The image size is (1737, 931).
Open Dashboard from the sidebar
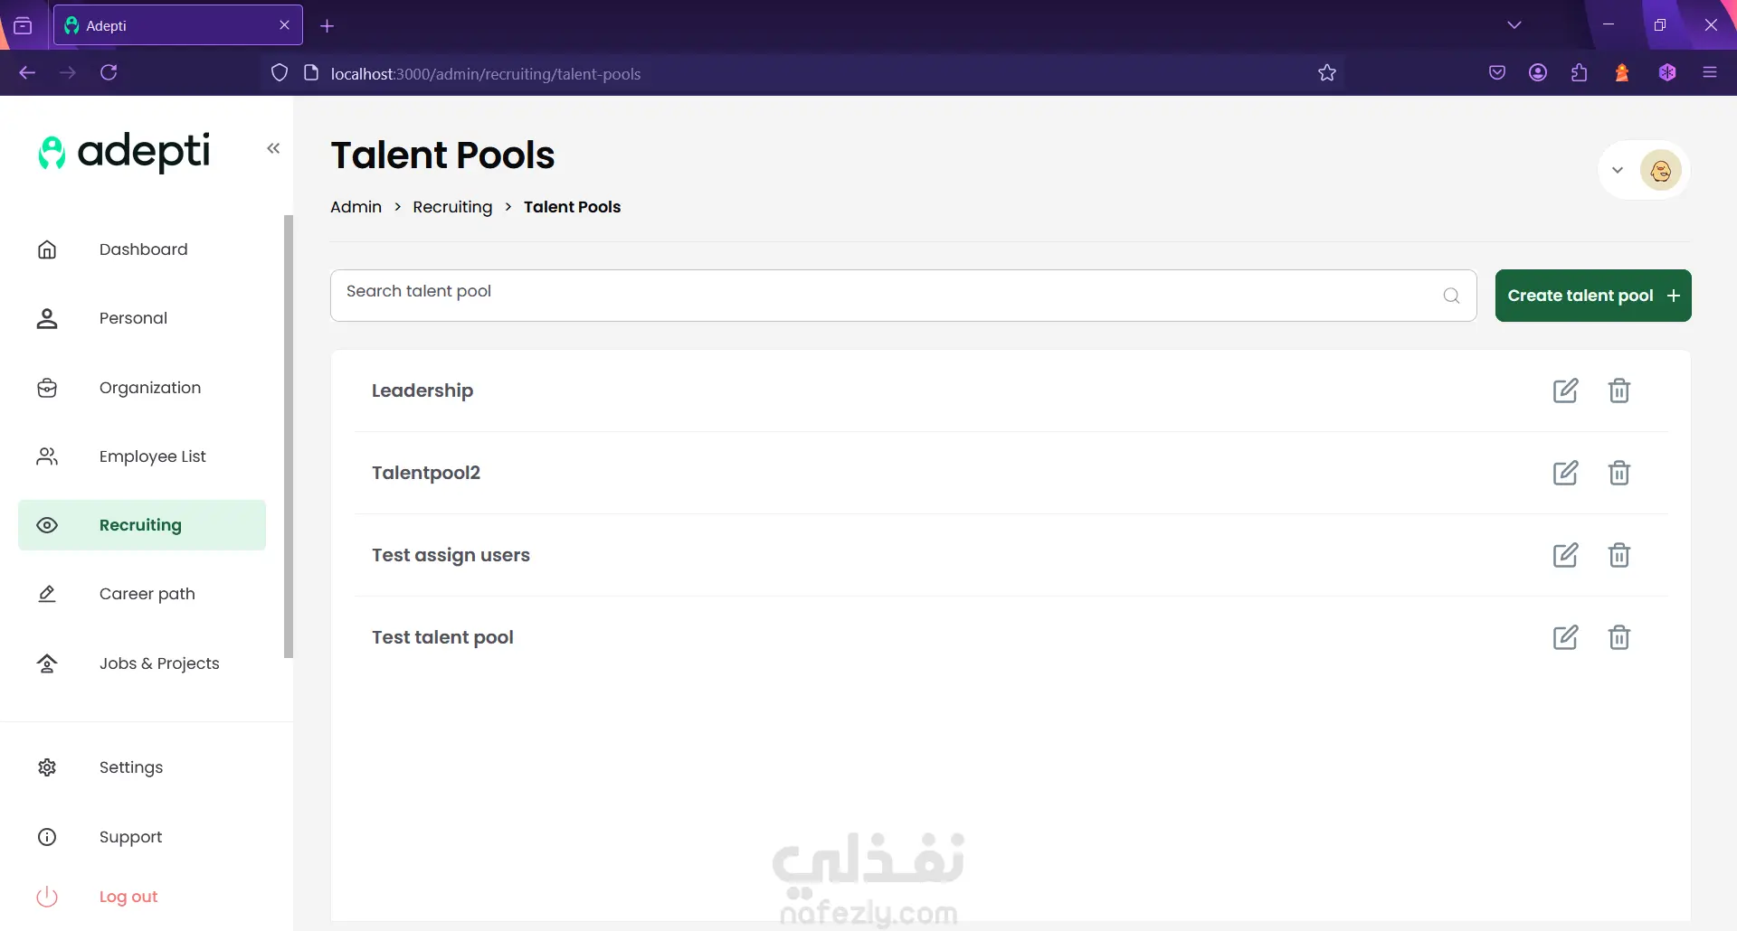pyautogui.click(x=143, y=249)
